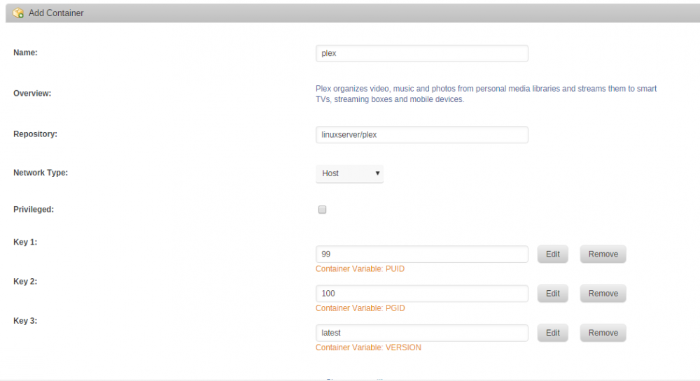Click the Overview label
700x381 pixels.
(x=32, y=93)
